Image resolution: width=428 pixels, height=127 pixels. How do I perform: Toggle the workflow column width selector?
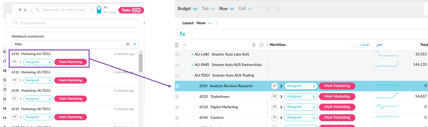pyautogui.click(x=361, y=45)
